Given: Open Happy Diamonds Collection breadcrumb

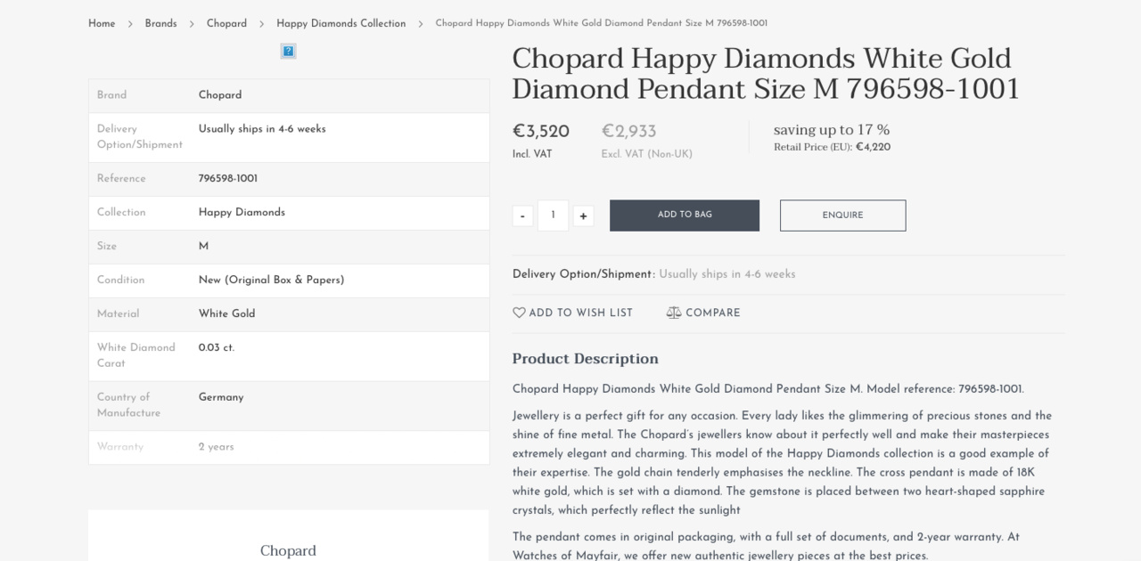Looking at the screenshot, I should (341, 23).
